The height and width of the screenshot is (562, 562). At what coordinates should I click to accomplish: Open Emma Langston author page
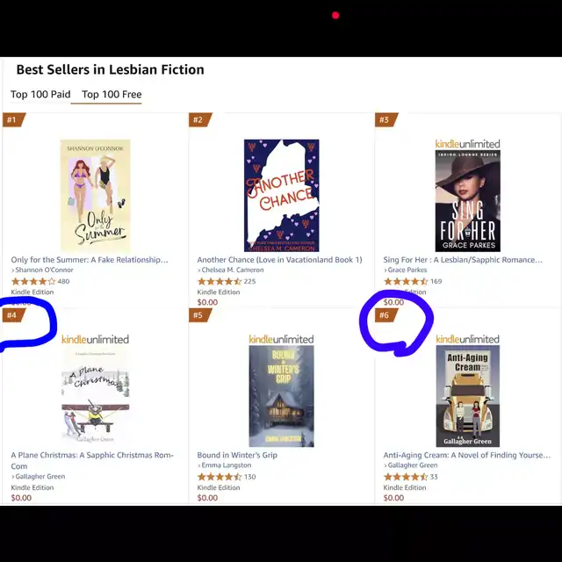[x=225, y=465]
